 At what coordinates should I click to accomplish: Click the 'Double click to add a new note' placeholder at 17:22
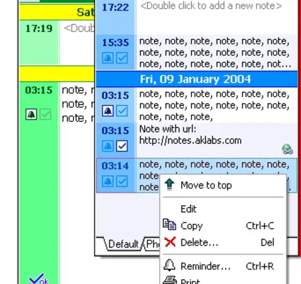(211, 6)
